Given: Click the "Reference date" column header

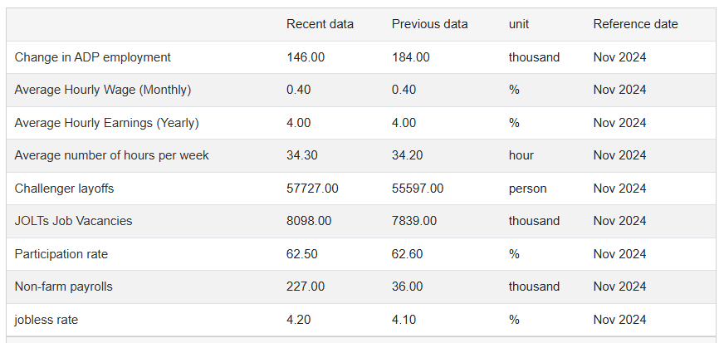Looking at the screenshot, I should pos(635,24).
